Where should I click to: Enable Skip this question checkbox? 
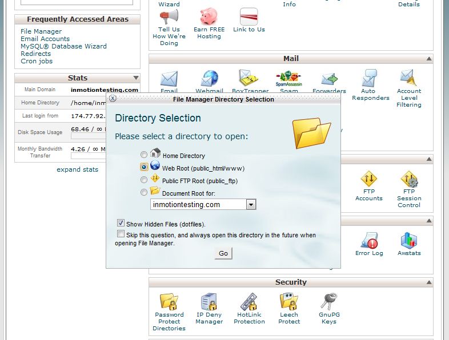121,234
